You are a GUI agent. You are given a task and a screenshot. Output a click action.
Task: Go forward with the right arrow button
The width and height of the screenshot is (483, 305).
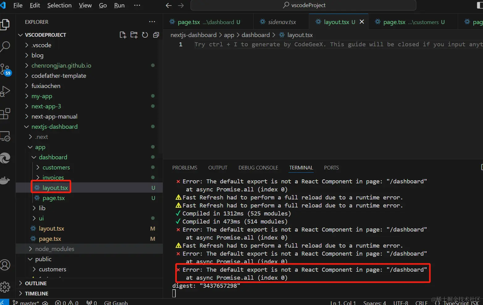click(181, 6)
